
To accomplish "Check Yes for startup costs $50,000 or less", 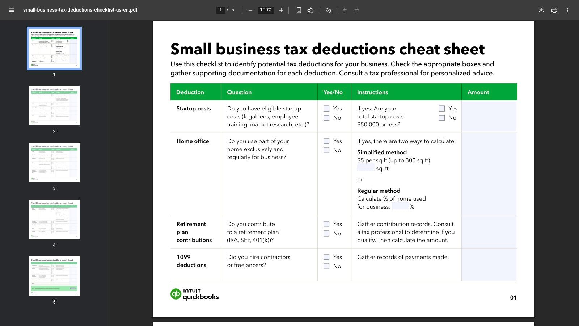I will click(x=441, y=109).
